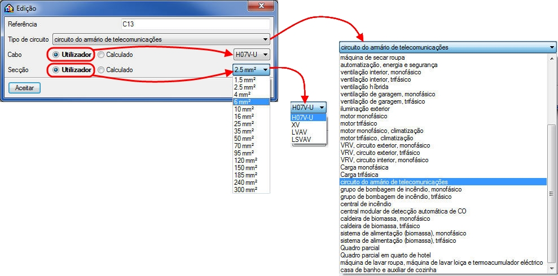This screenshot has width=558, height=276.
Task: Choose 4 mm² section
Action: (x=251, y=95)
